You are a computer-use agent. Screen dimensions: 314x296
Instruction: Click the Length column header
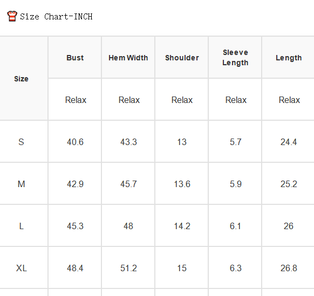coord(289,58)
